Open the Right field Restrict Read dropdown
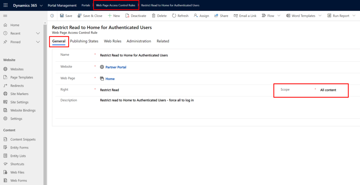The width and height of the screenshot is (360, 185). (110, 90)
